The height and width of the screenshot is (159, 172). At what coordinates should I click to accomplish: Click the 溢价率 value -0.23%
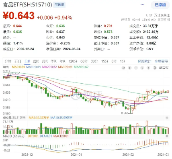click(x=65, y=43)
